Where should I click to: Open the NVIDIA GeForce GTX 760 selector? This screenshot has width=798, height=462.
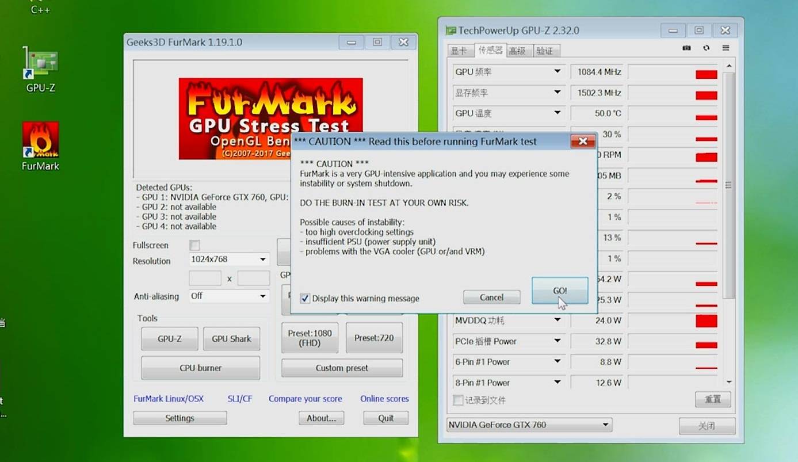(x=529, y=425)
